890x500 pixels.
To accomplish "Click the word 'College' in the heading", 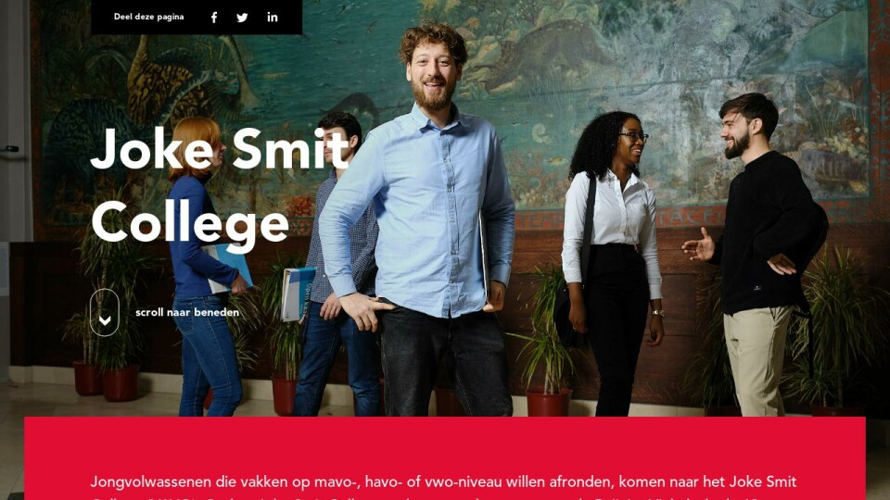I will 190,224.
